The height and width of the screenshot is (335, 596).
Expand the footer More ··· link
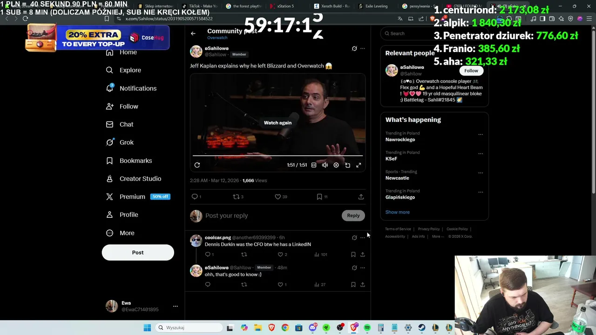[437, 236]
